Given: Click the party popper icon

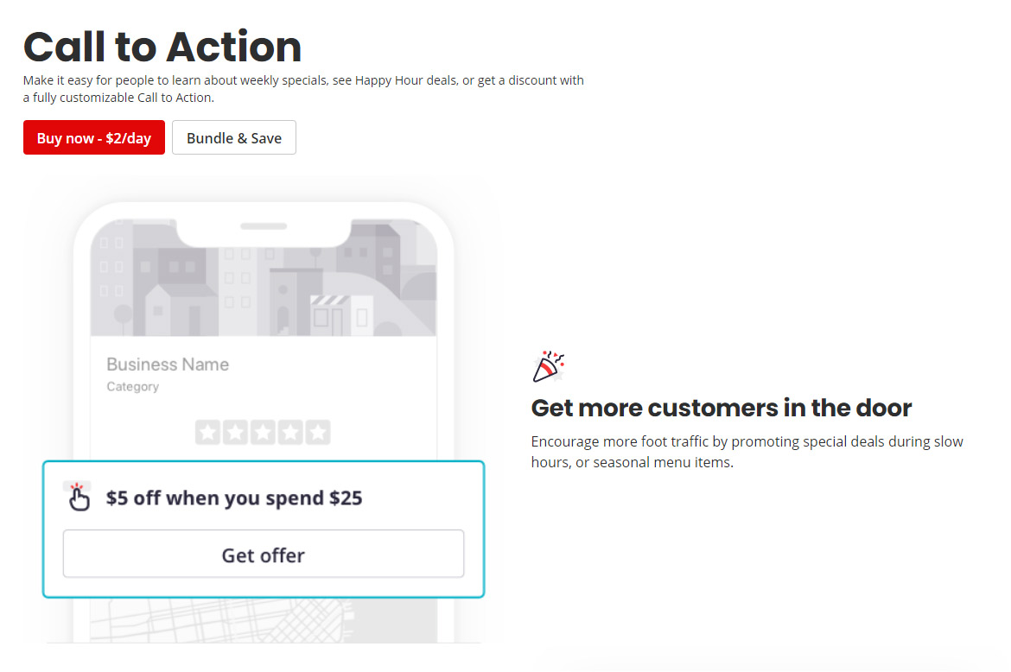Looking at the screenshot, I should click(548, 366).
